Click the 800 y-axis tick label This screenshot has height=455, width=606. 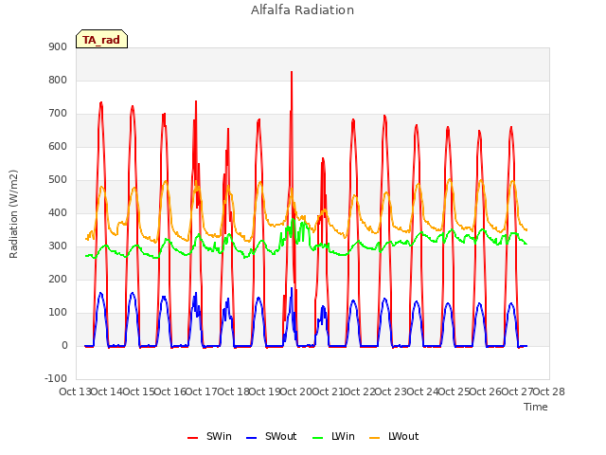click(58, 80)
